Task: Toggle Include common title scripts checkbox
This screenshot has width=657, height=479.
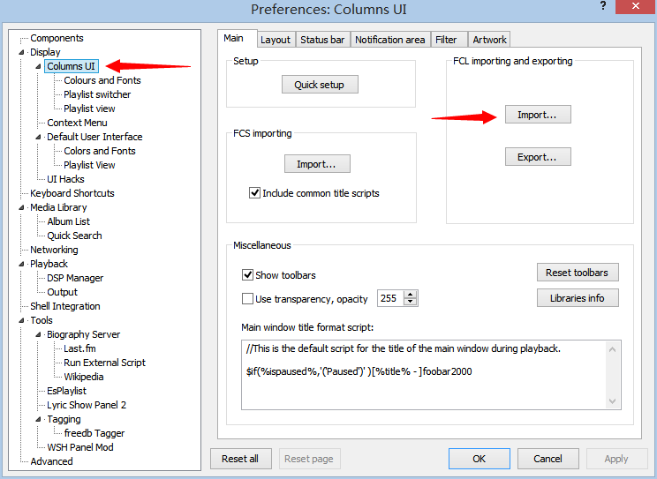Action: [256, 193]
